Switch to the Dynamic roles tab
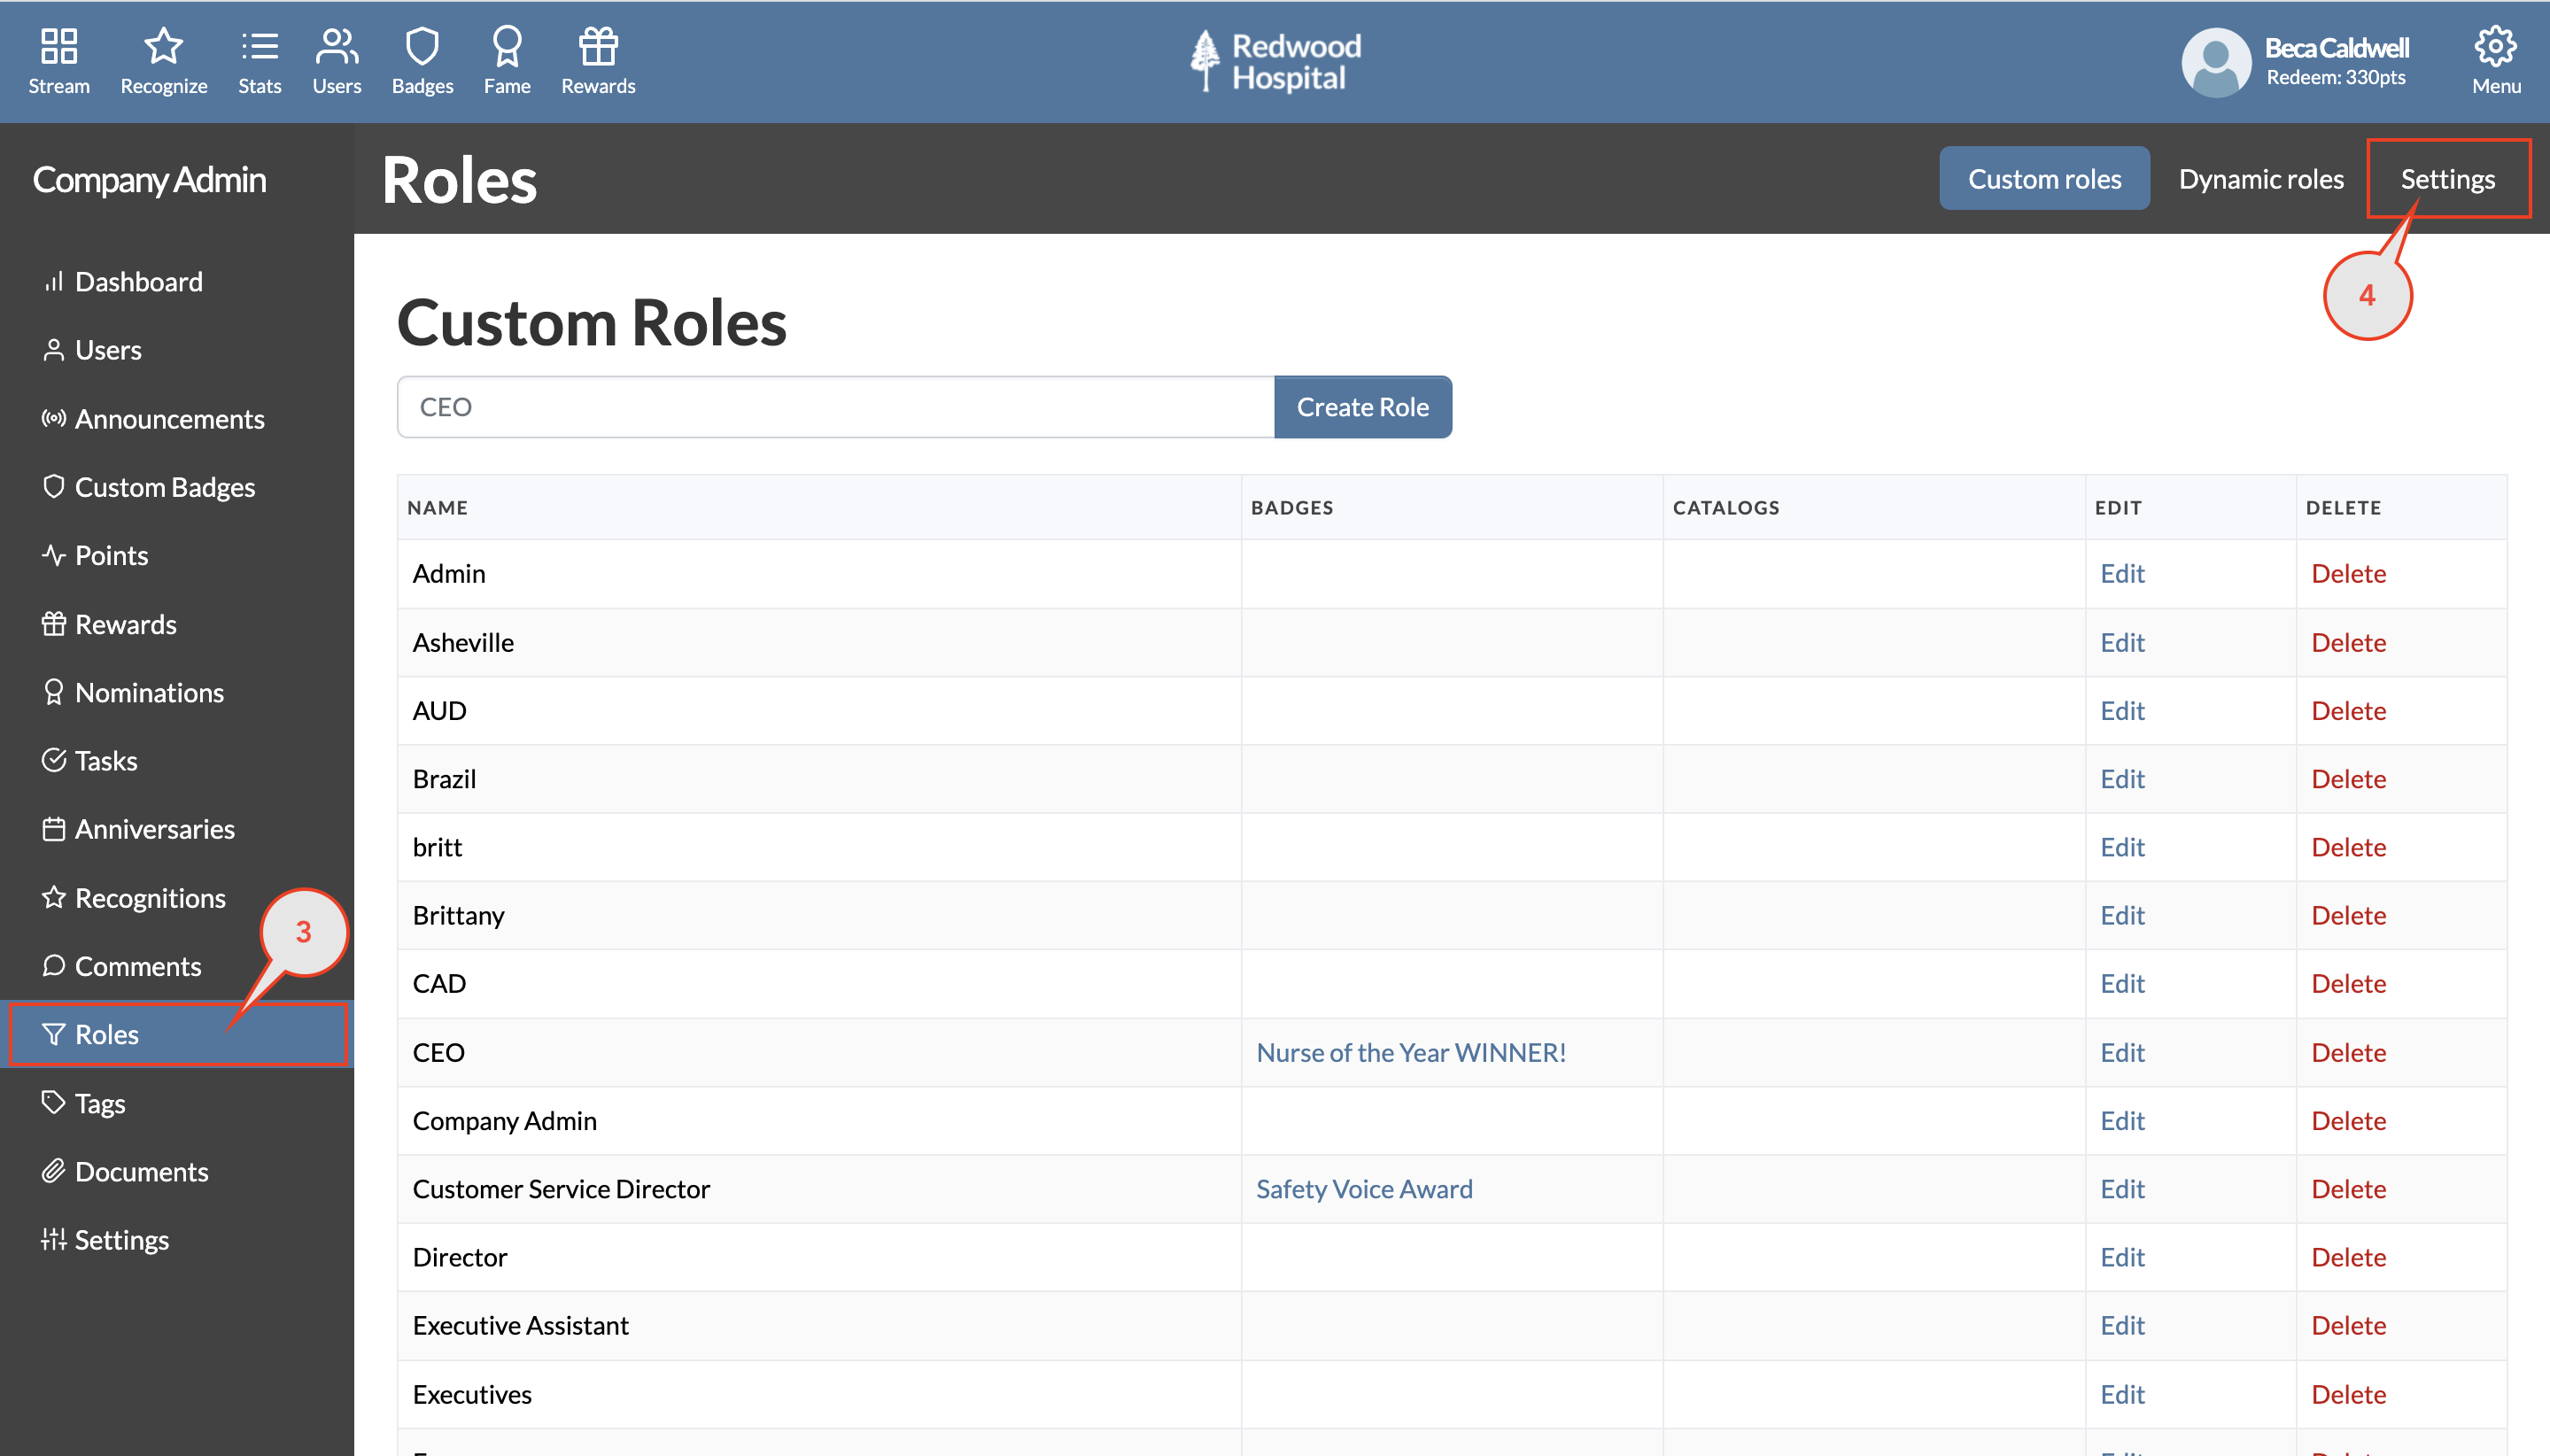The height and width of the screenshot is (1456, 2550). tap(2261, 178)
